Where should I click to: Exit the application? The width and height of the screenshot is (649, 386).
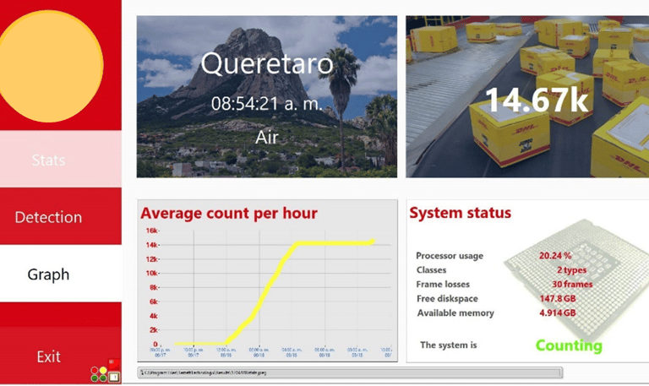48,356
